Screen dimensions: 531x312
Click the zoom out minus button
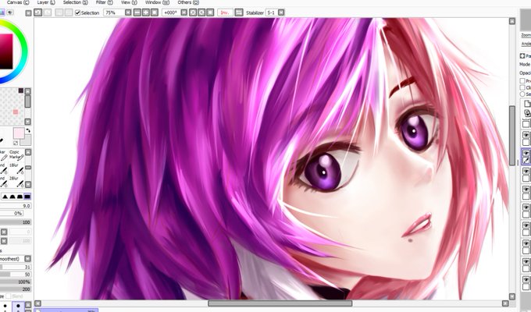[x=137, y=12]
